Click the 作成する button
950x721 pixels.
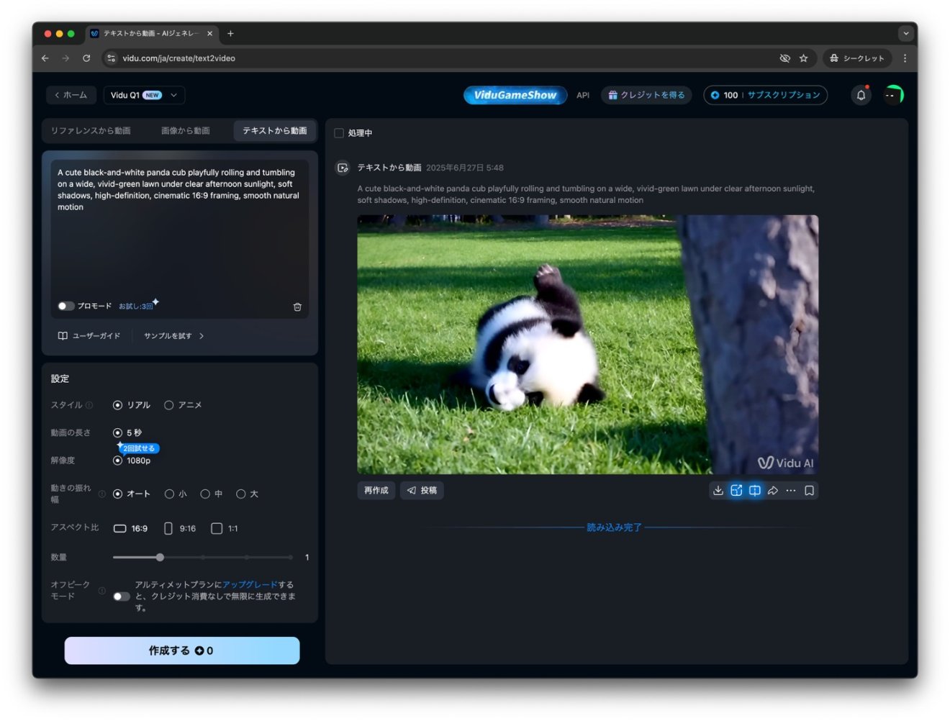point(182,650)
